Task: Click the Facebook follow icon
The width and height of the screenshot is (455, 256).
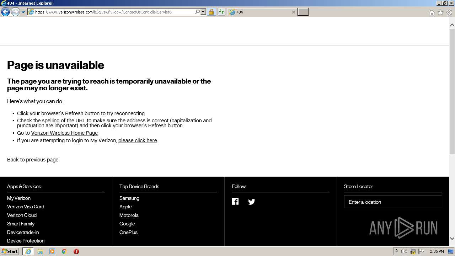Action: [235, 202]
